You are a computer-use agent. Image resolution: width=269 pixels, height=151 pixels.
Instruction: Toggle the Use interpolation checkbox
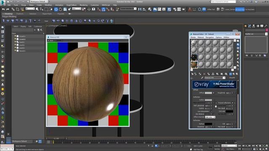pos(211,111)
